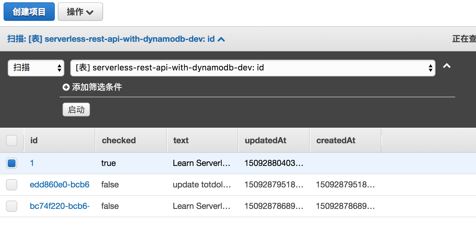Click the 'true' checked value in row 1
Image resolution: width=476 pixels, height=225 pixels.
click(108, 163)
